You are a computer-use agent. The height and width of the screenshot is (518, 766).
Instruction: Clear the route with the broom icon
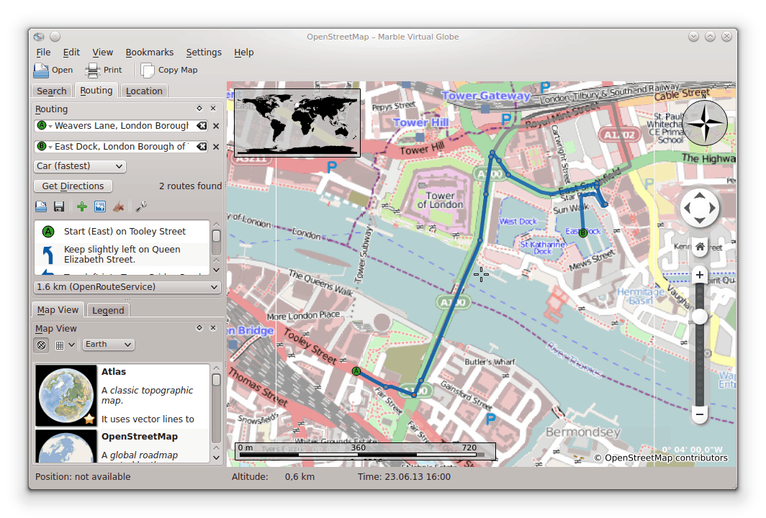click(x=119, y=207)
